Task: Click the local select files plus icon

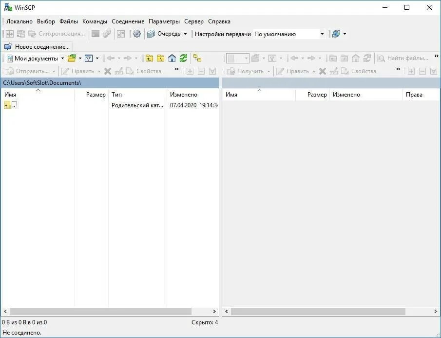Action: pos(190,71)
